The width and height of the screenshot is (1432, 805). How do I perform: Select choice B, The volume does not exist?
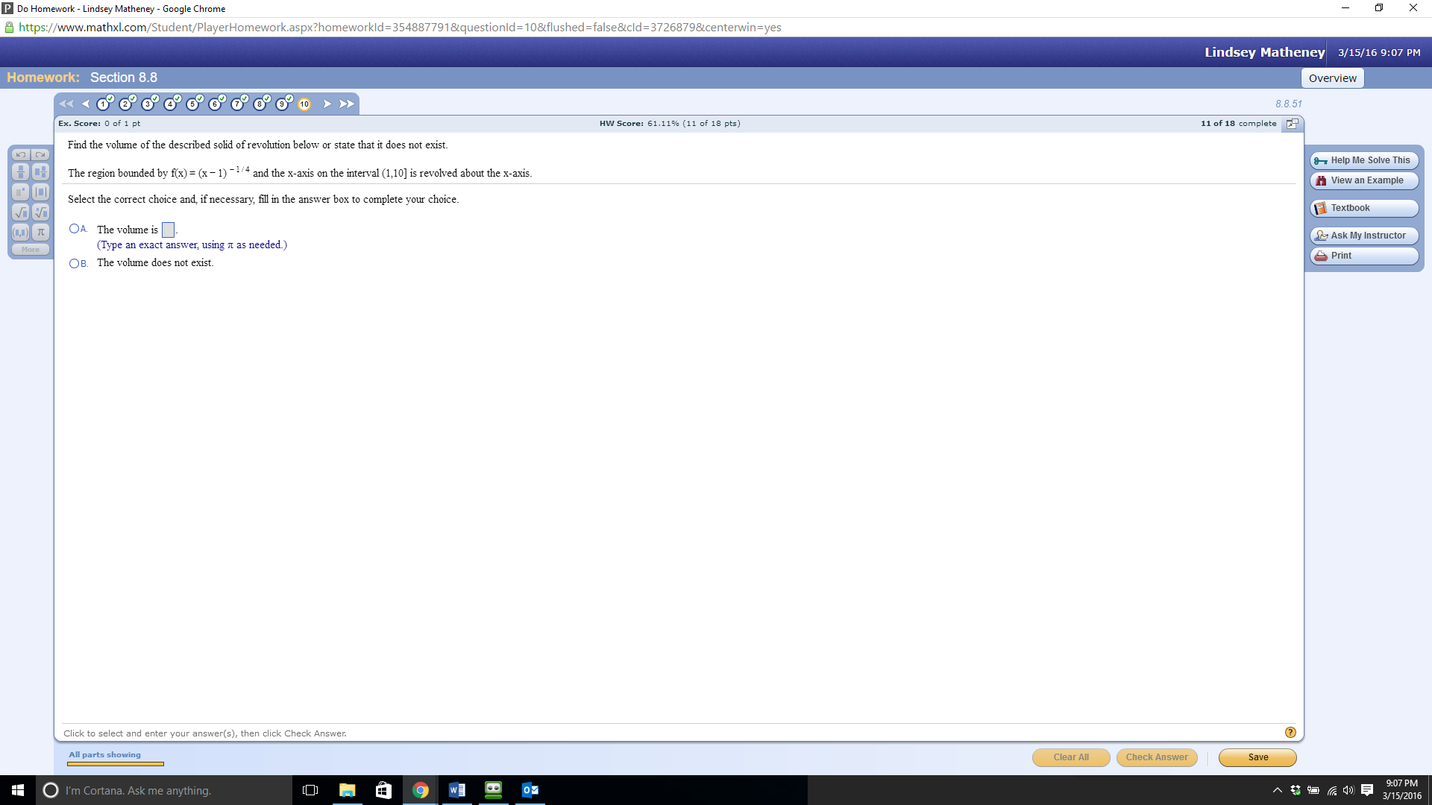tap(74, 263)
